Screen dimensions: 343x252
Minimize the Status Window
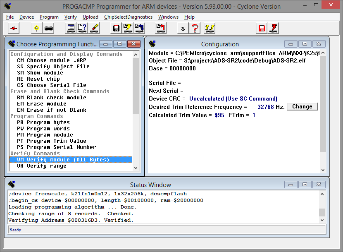tap(291, 185)
